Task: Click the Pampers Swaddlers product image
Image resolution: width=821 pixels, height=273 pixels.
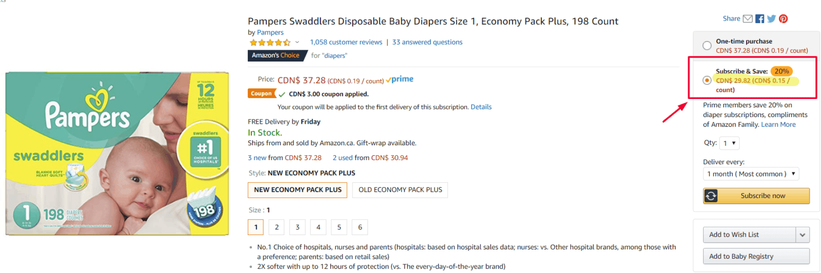Action: click(117, 153)
